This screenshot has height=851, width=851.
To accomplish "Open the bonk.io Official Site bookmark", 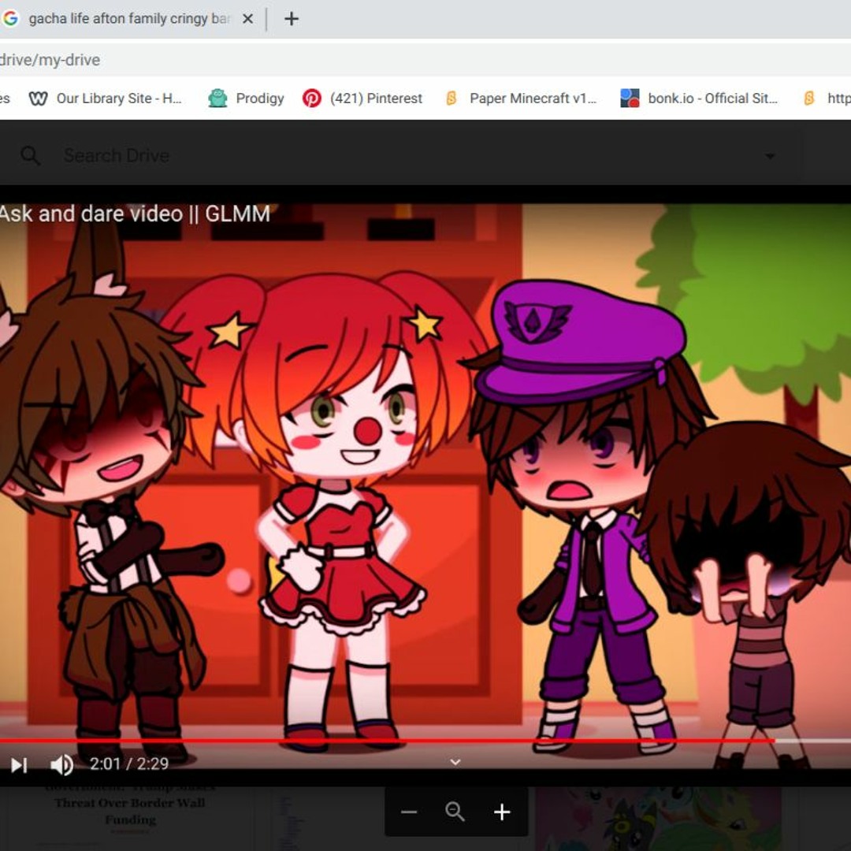I will click(x=699, y=98).
